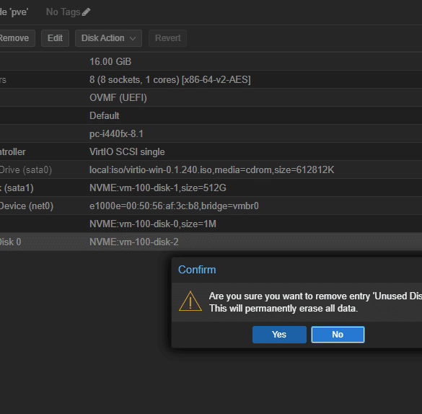Viewport: 422px width, 414px height.
Task: Click the No Tags label
Action: pos(63,12)
